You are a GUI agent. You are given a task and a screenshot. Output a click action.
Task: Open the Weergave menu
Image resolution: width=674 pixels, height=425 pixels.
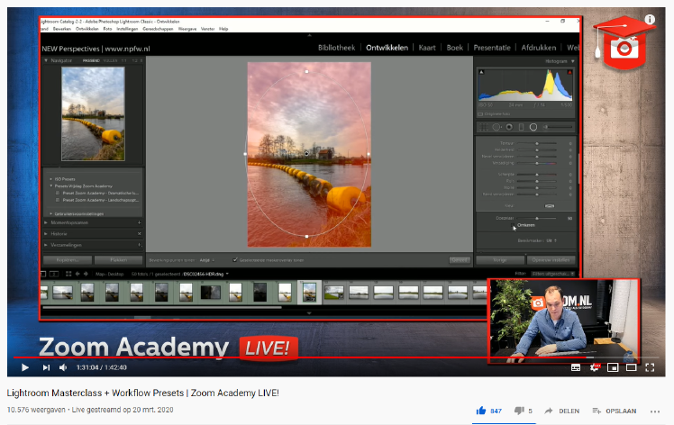click(x=187, y=29)
